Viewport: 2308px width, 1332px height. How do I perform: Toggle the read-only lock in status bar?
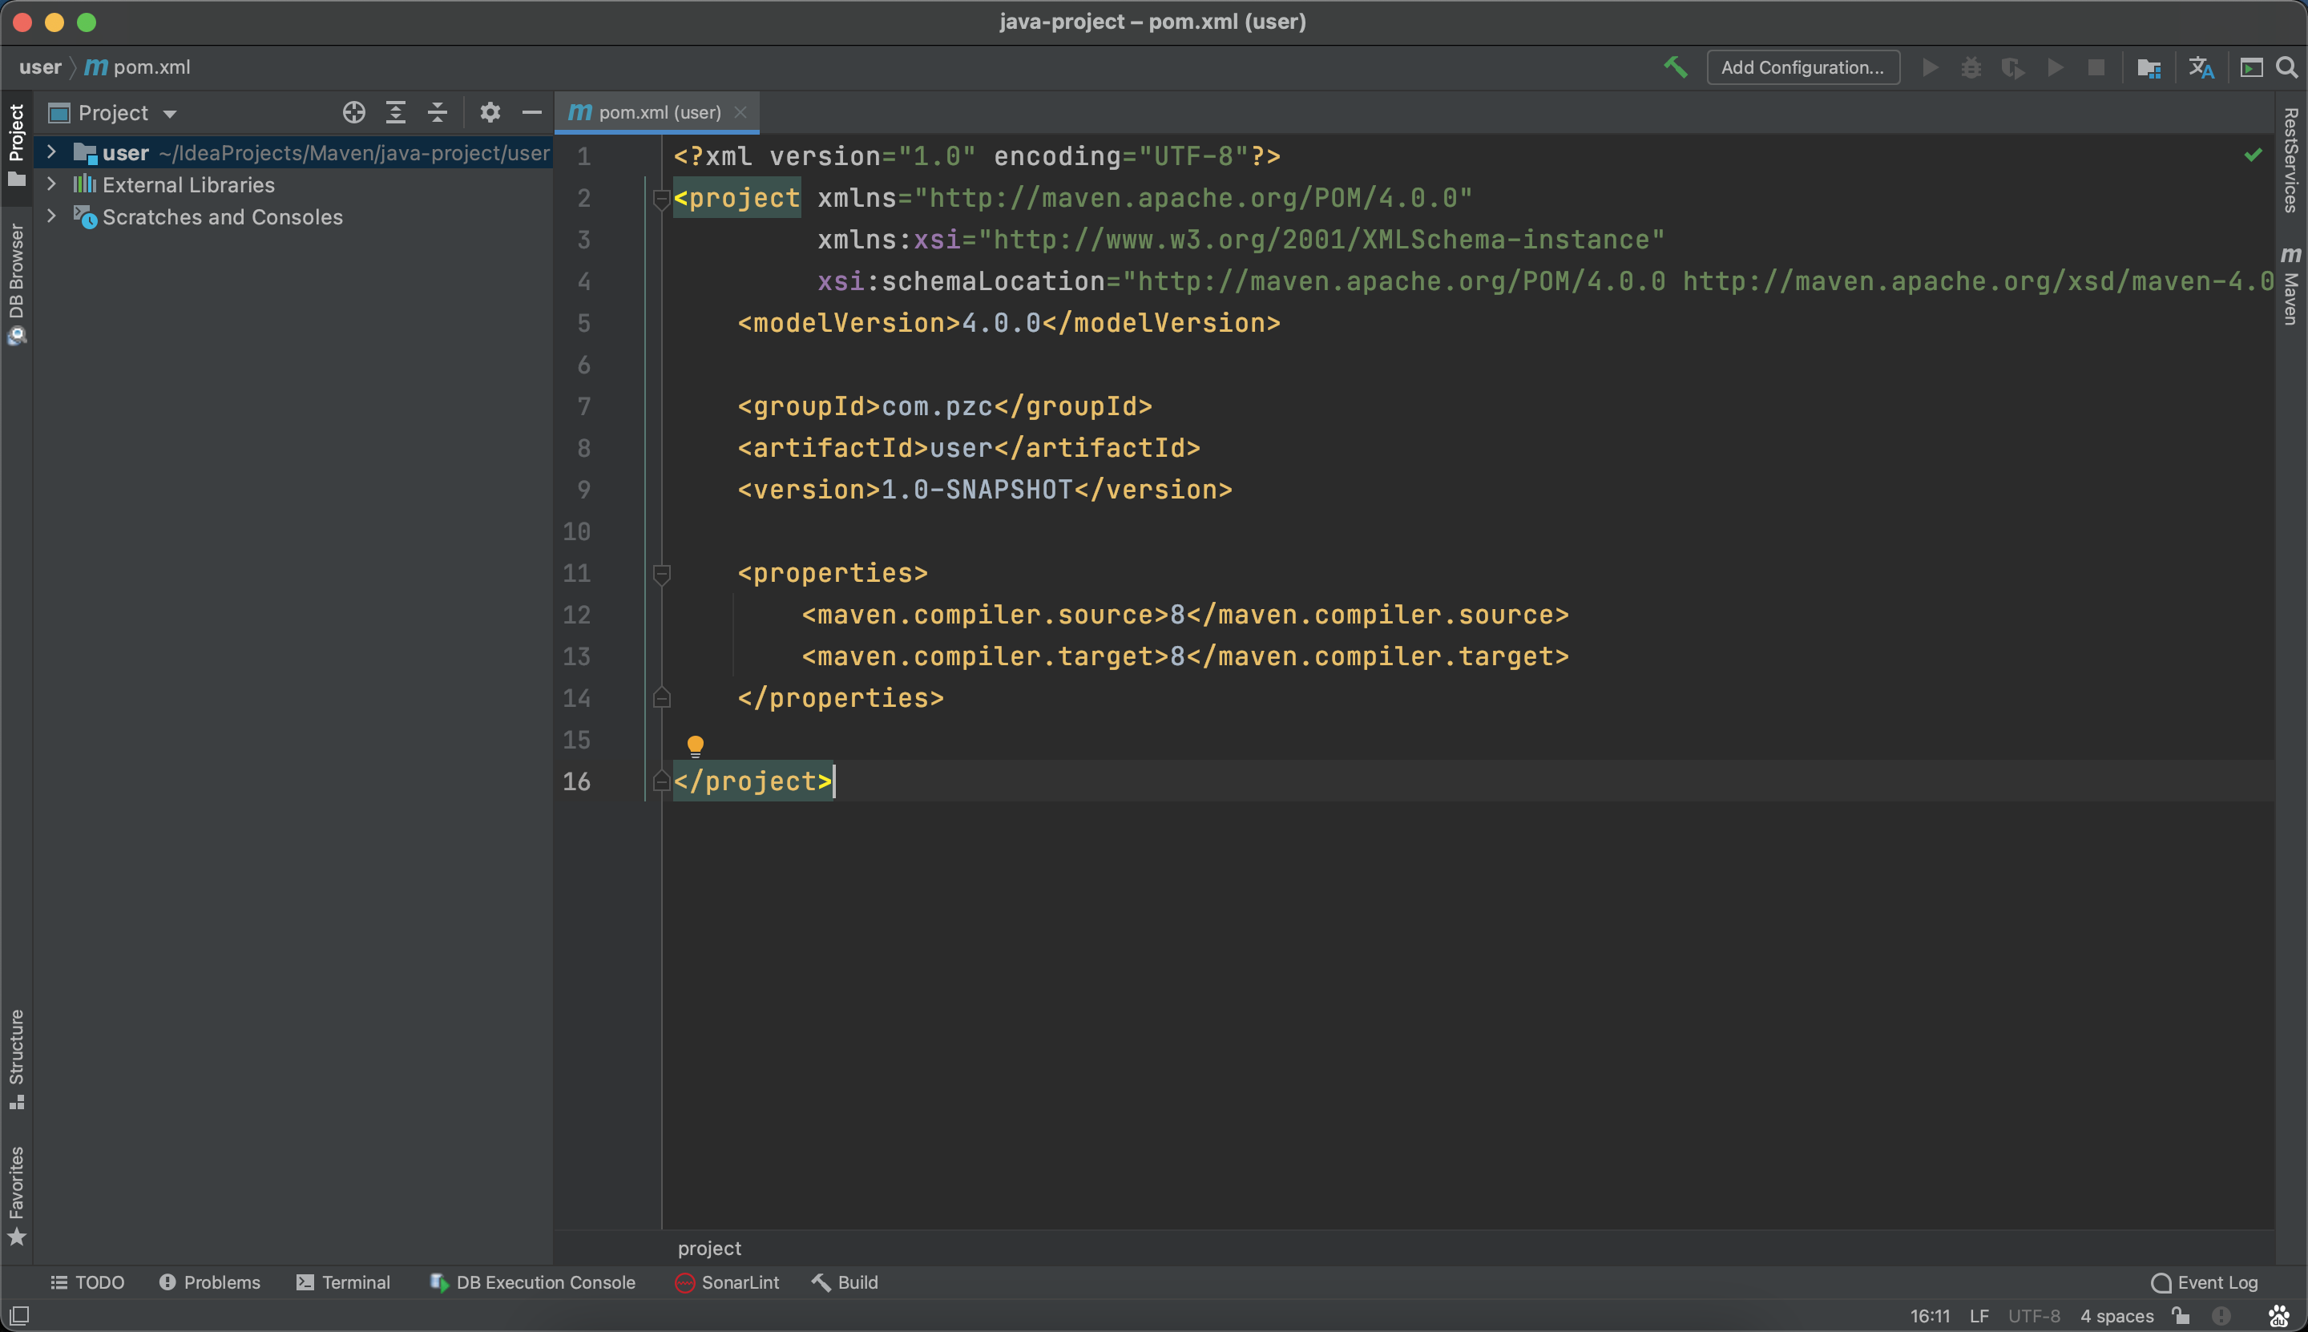coord(2181,1315)
